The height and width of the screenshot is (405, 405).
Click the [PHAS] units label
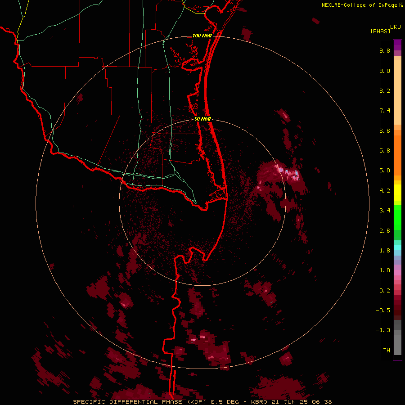380,31
